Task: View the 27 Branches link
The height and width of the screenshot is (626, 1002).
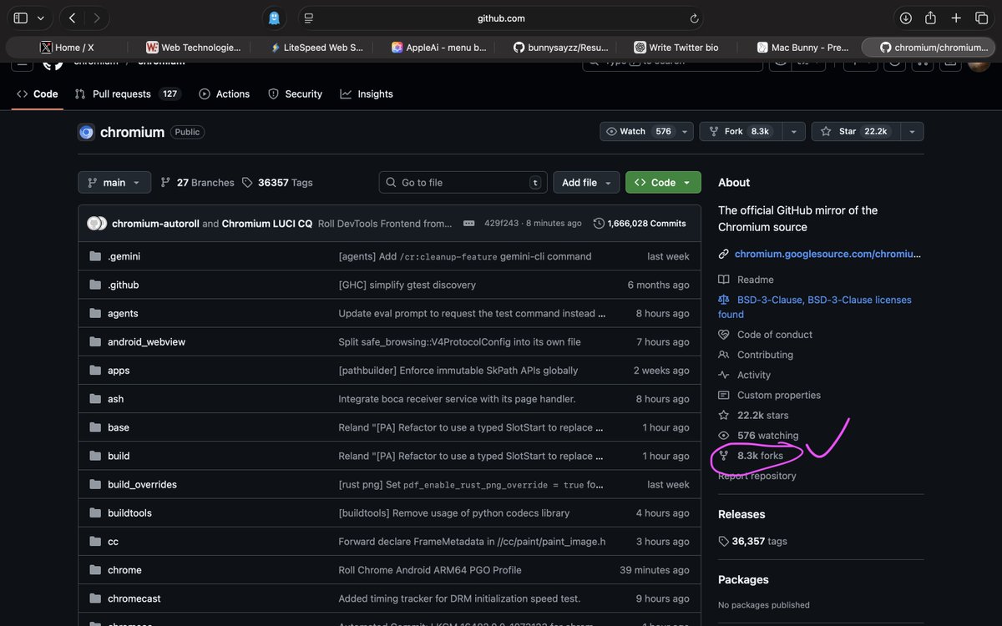Action: tap(197, 183)
